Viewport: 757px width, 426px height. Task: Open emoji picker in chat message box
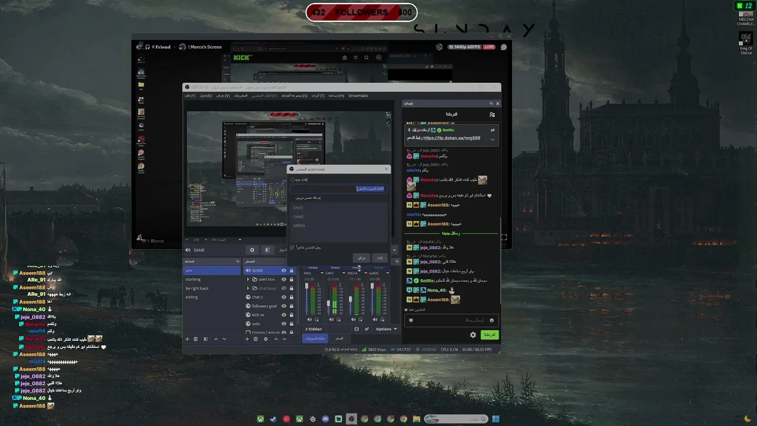[x=491, y=320]
